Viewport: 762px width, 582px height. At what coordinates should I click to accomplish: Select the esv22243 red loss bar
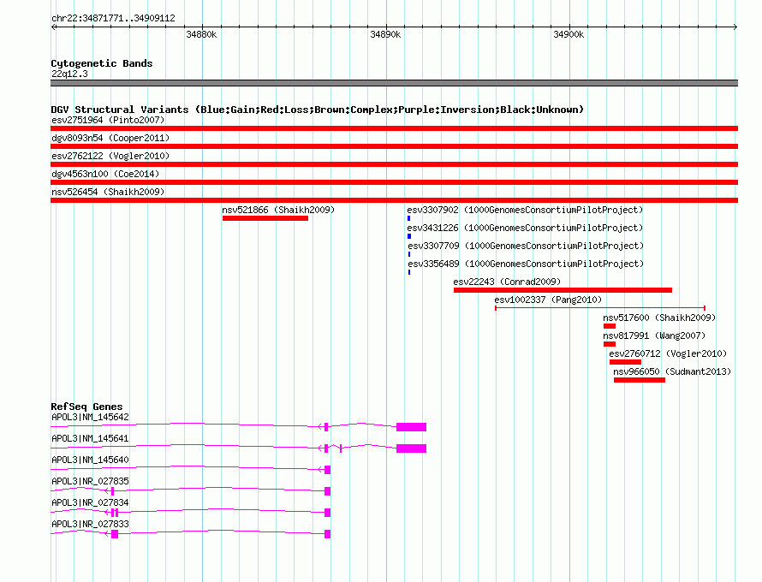coord(563,290)
